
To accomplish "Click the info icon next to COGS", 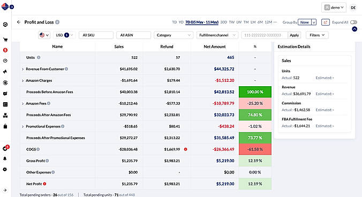I will click(38, 149).
